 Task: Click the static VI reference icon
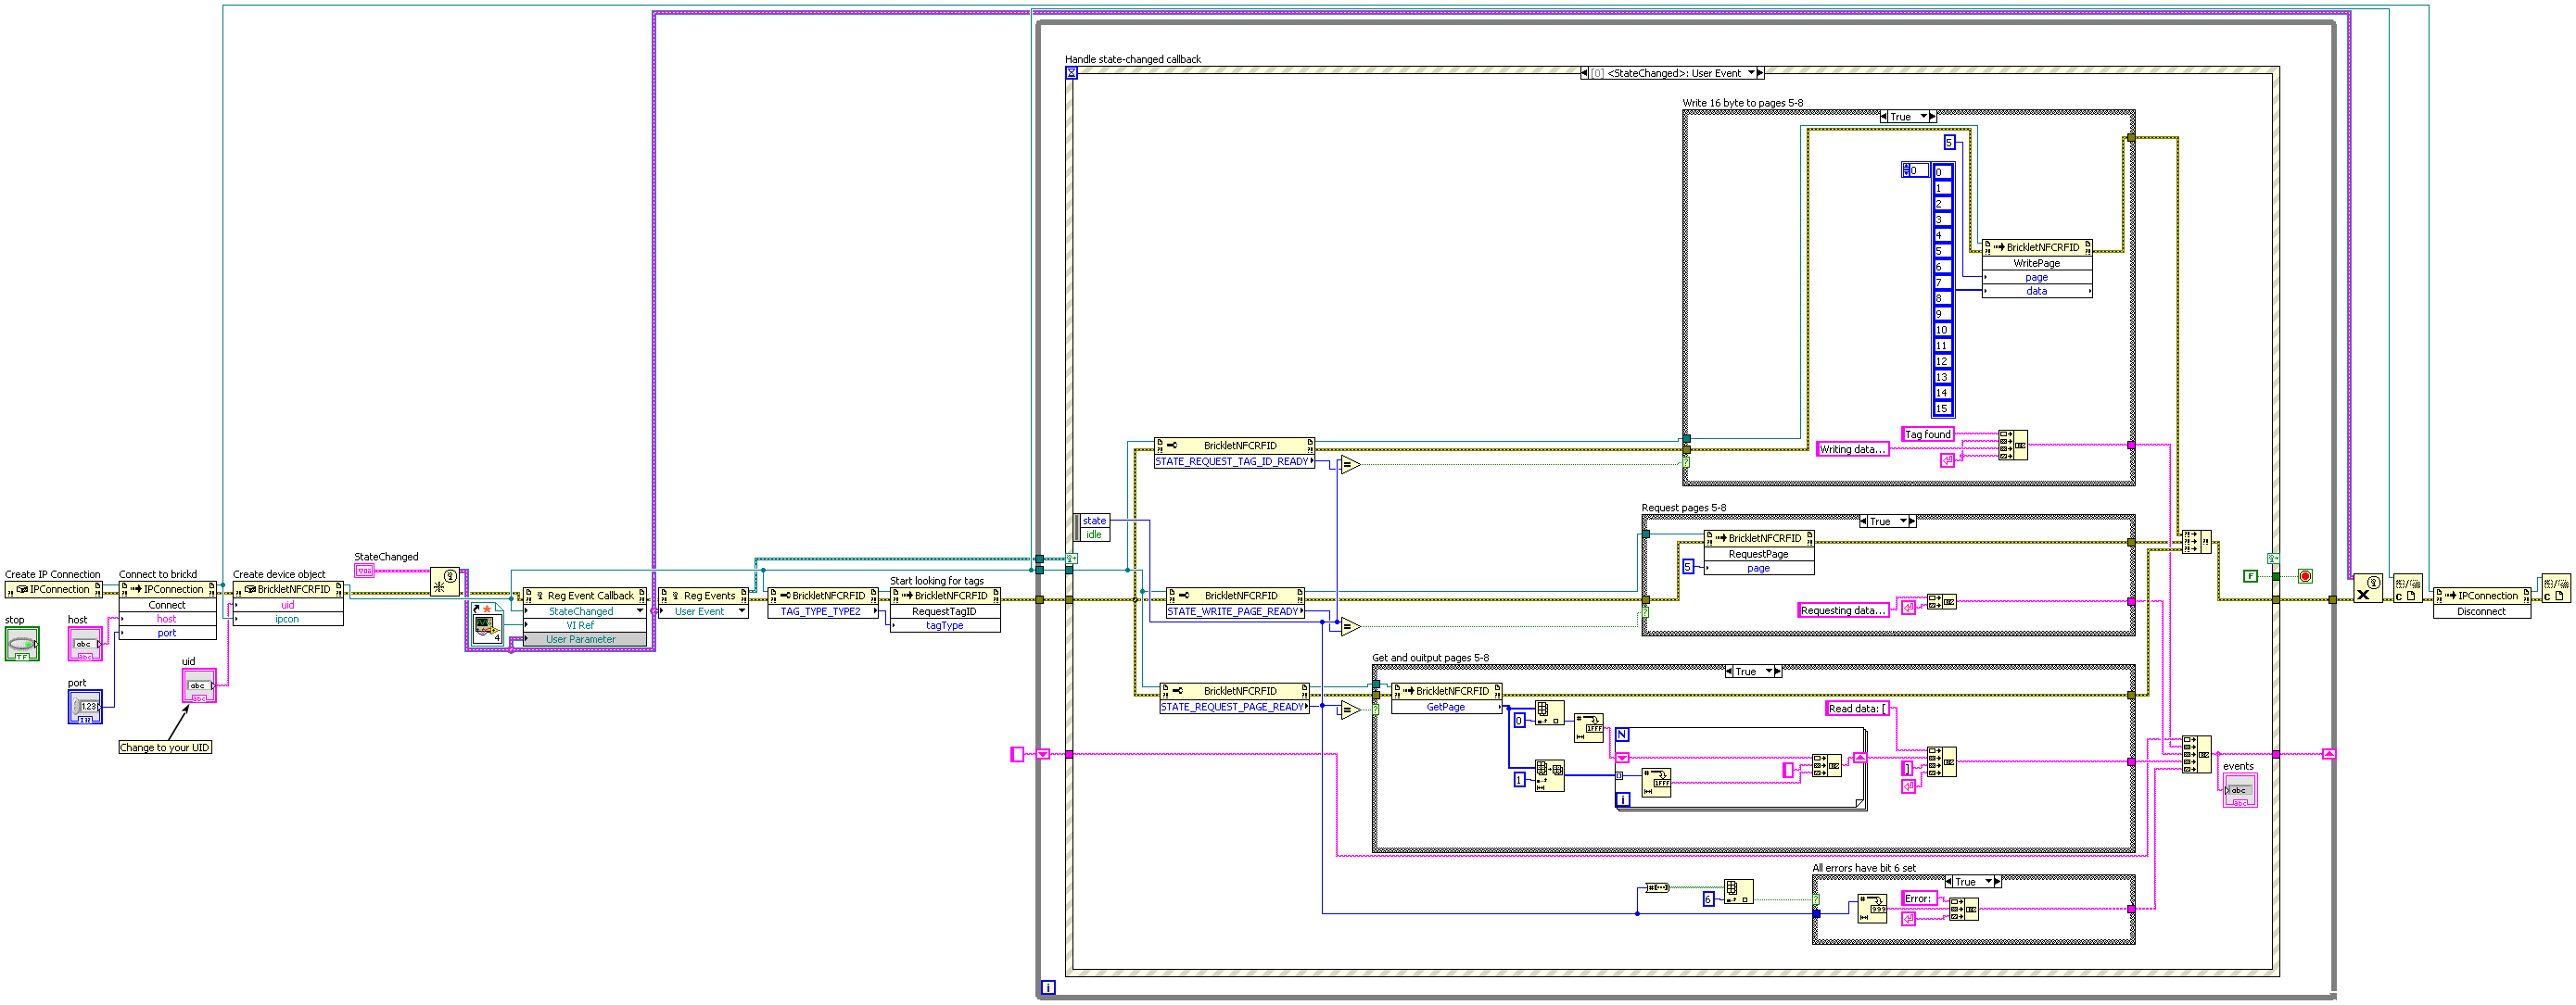488,623
